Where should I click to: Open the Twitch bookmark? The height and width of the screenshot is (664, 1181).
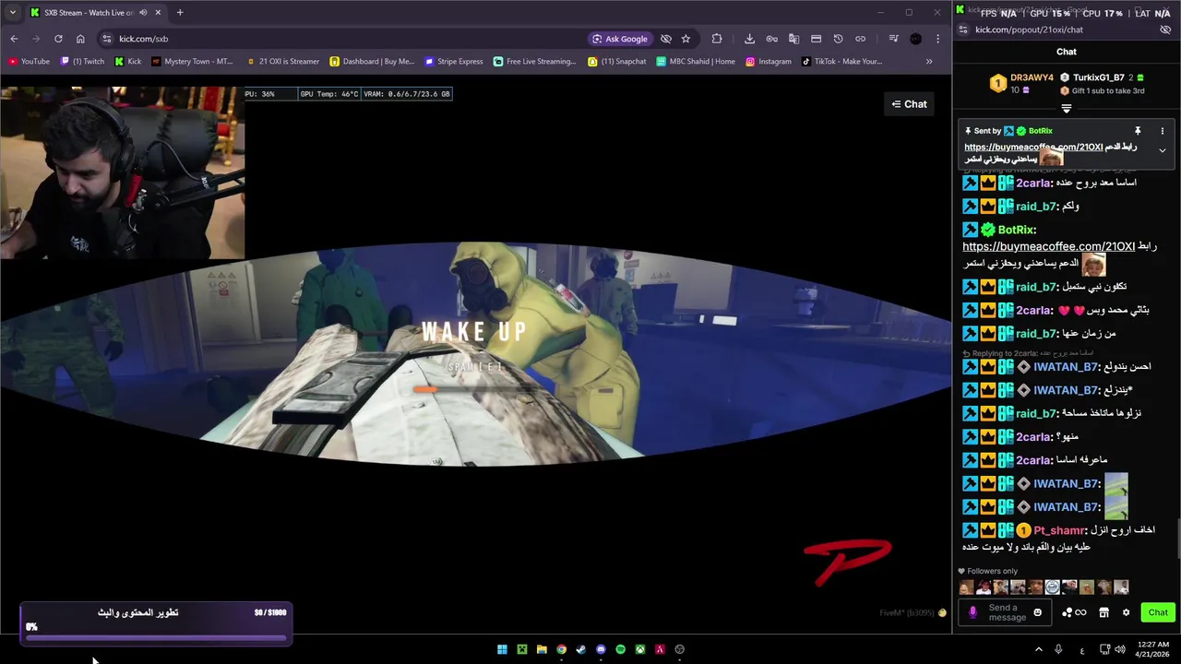click(82, 62)
